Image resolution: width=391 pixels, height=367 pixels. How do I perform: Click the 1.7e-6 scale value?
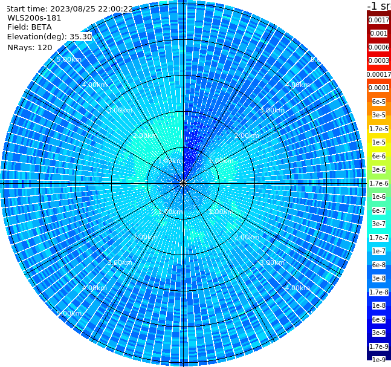click(x=379, y=183)
